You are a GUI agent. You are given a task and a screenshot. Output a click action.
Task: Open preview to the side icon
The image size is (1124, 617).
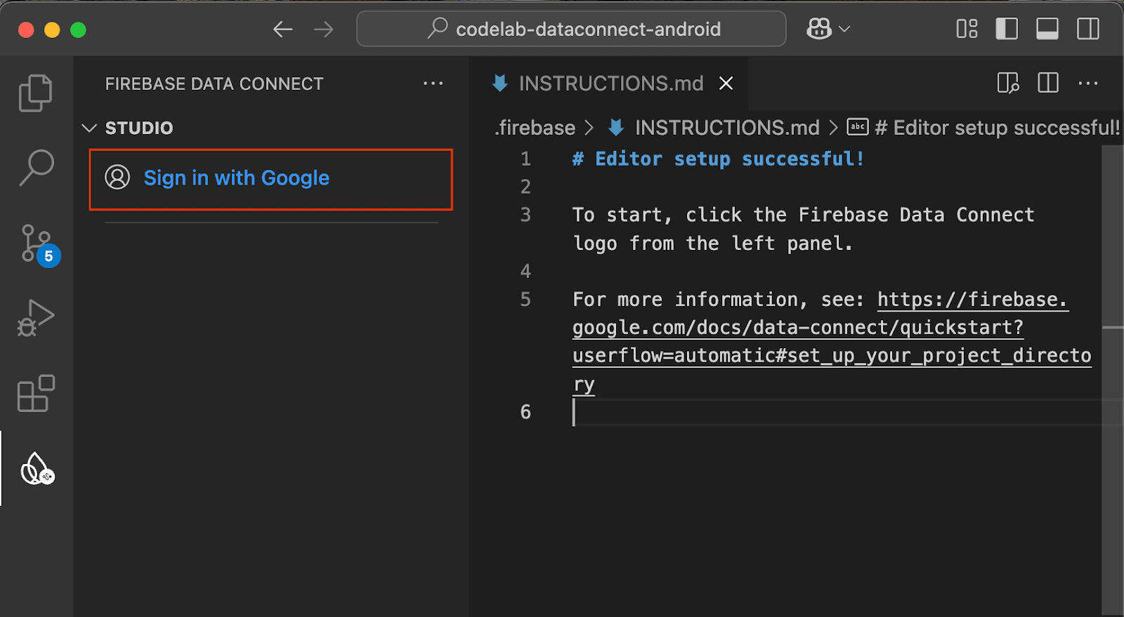[x=1008, y=84]
